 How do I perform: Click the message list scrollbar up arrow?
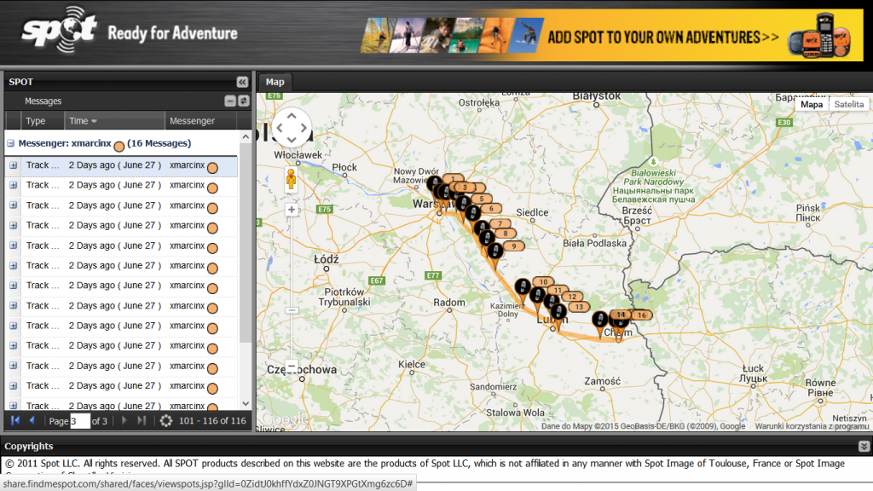coord(246,137)
